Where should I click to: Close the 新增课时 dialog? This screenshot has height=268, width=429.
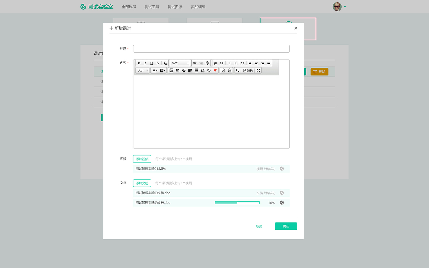point(296,28)
